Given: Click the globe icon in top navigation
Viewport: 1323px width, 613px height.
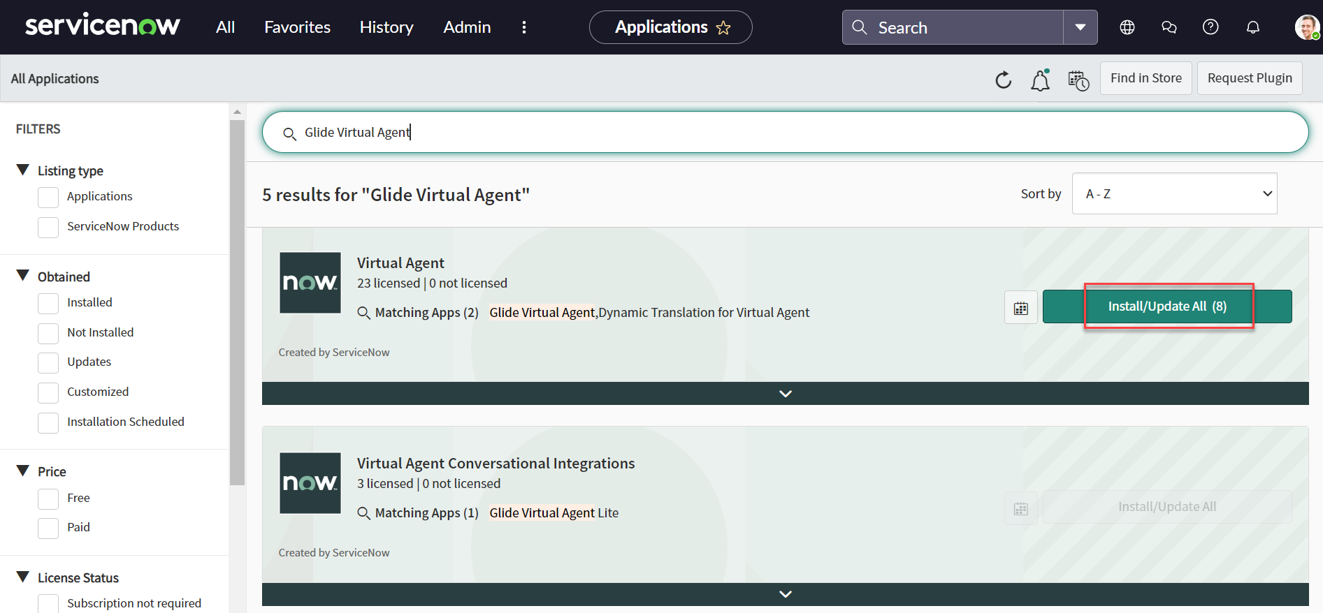Looking at the screenshot, I should click(x=1127, y=27).
